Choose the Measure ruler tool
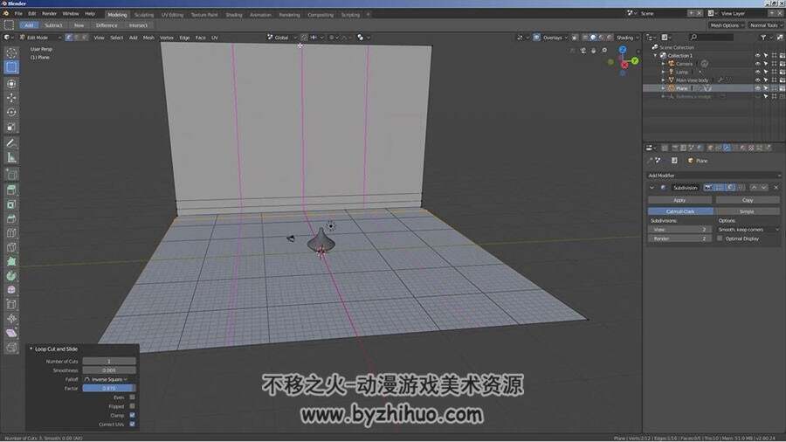Viewport: 786px width, 442px height. pyautogui.click(x=11, y=158)
